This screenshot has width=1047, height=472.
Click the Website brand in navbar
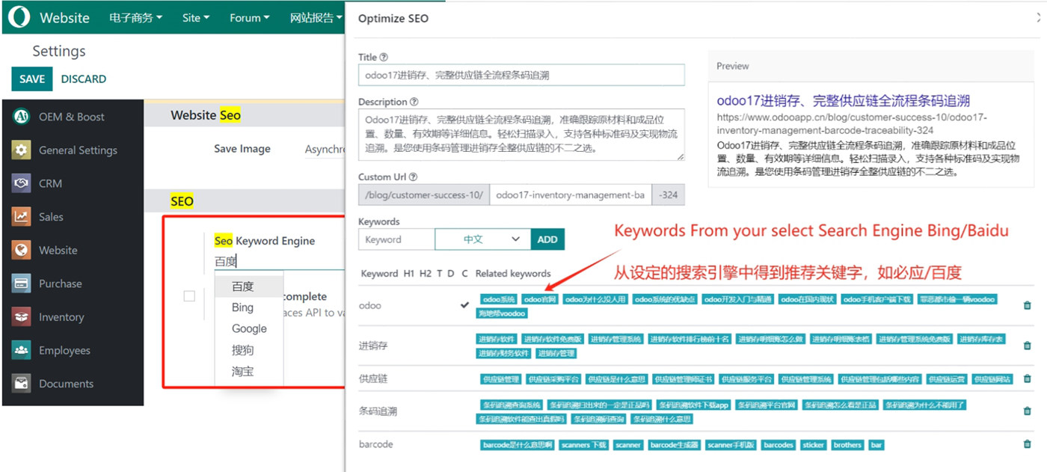[x=64, y=18]
